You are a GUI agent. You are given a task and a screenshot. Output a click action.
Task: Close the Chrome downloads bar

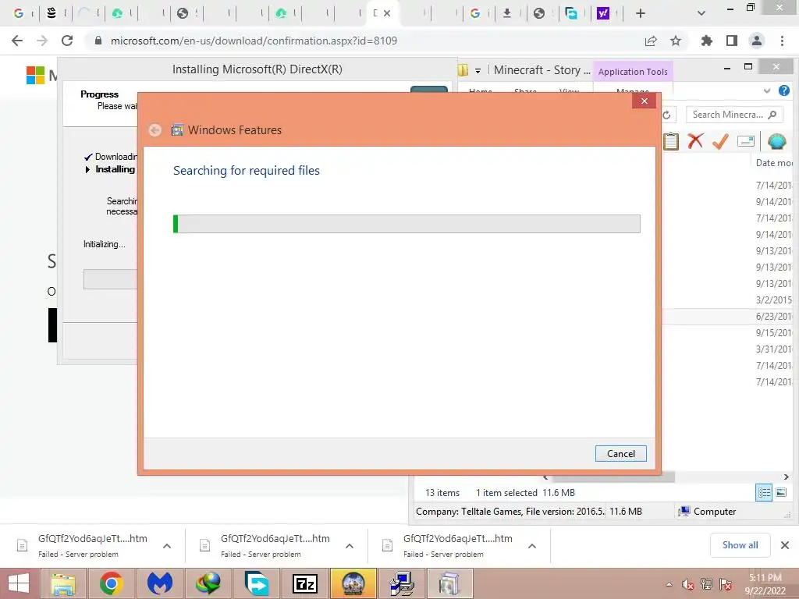(x=785, y=545)
